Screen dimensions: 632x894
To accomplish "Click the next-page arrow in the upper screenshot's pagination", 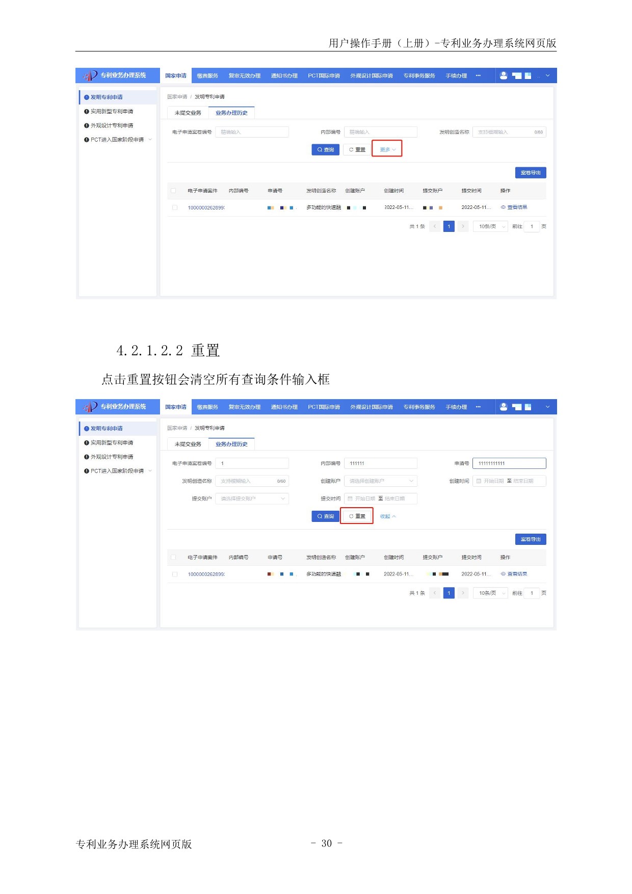I will point(463,226).
